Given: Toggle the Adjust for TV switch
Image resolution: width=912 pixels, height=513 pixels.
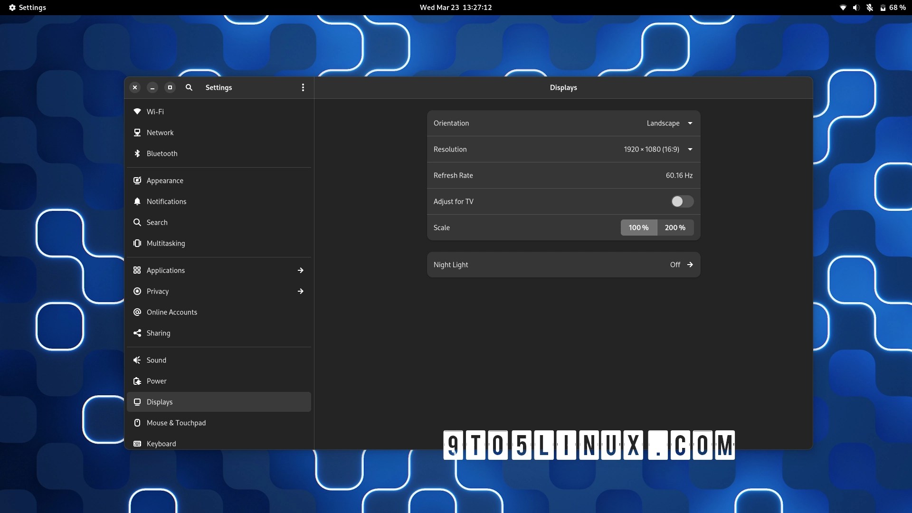Looking at the screenshot, I should pyautogui.click(x=682, y=201).
